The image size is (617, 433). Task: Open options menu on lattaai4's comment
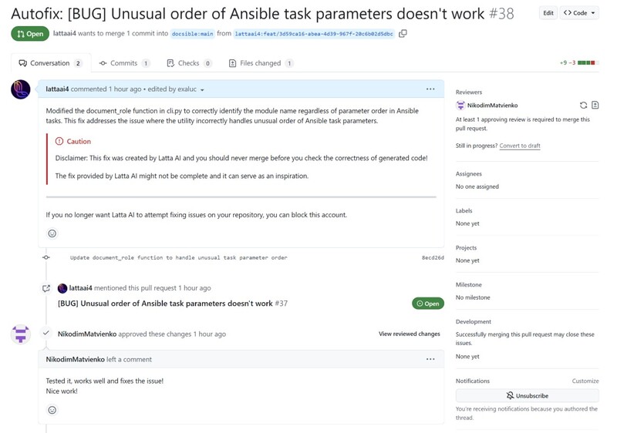tap(430, 89)
